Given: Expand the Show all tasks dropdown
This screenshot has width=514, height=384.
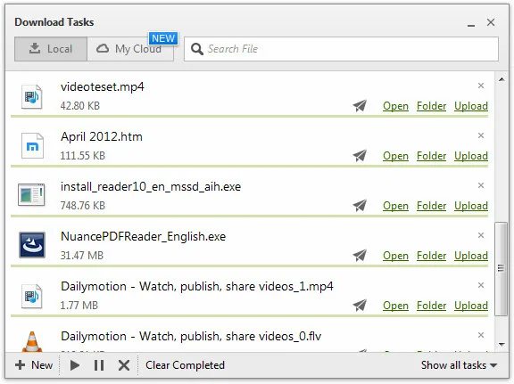Looking at the screenshot, I should [459, 365].
